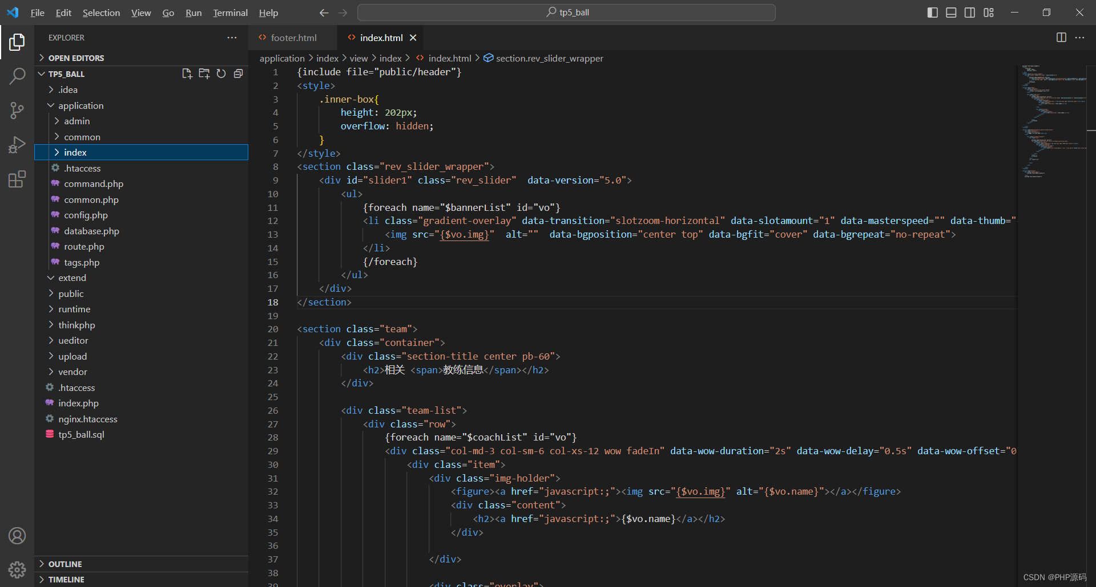The image size is (1096, 587).
Task: Open the Edit menu
Action: pos(63,13)
